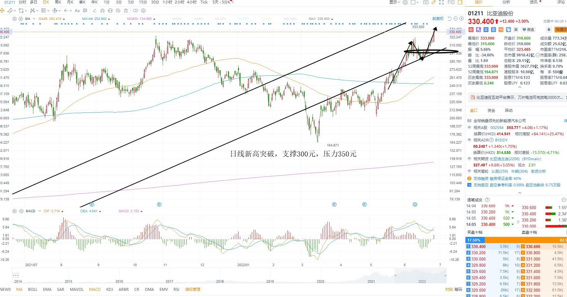Open related A-share 002594 link
The width and height of the screenshot is (567, 297).
[x=497, y=128]
